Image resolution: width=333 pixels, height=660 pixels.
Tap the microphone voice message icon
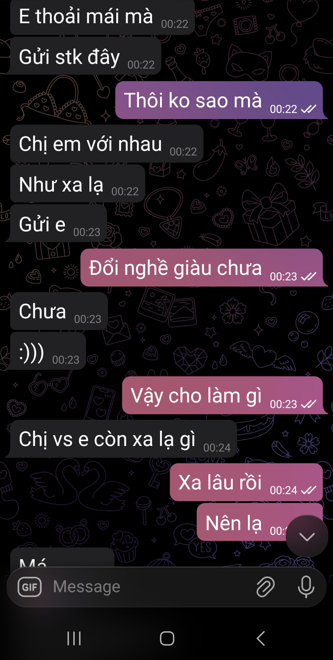[306, 587]
